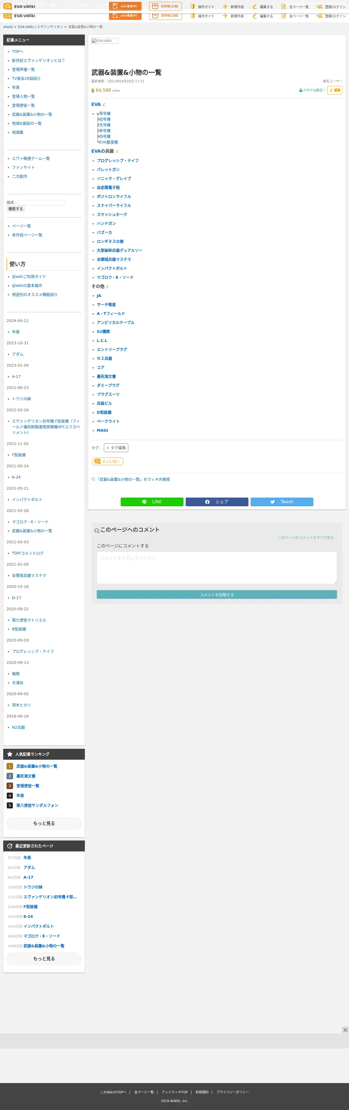Click the magnifier search-in-wiki link below the tags
The height and width of the screenshot is (1110, 349).
coord(131,480)
